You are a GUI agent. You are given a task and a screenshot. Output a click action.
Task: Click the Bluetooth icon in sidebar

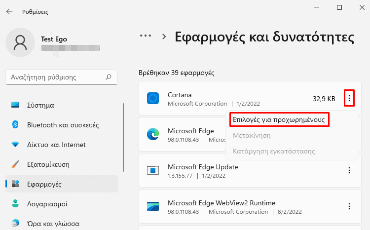pyautogui.click(x=15, y=124)
